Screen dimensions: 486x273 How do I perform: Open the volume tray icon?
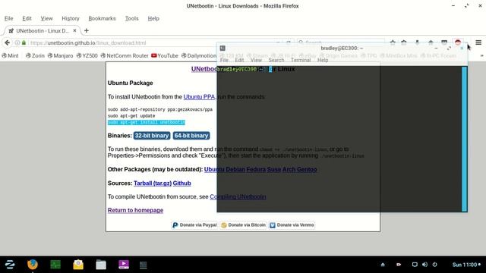point(424,265)
